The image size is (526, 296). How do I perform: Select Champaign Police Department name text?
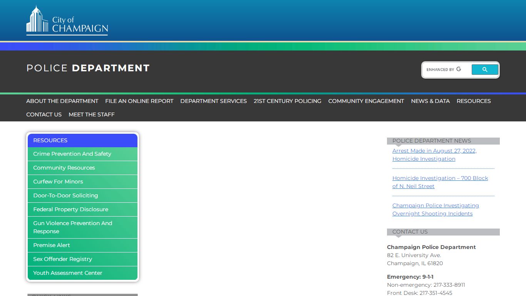431,247
